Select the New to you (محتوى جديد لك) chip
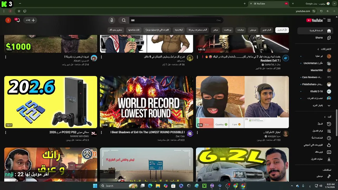338x190 pixels. pyautogui.click(x=116, y=30)
